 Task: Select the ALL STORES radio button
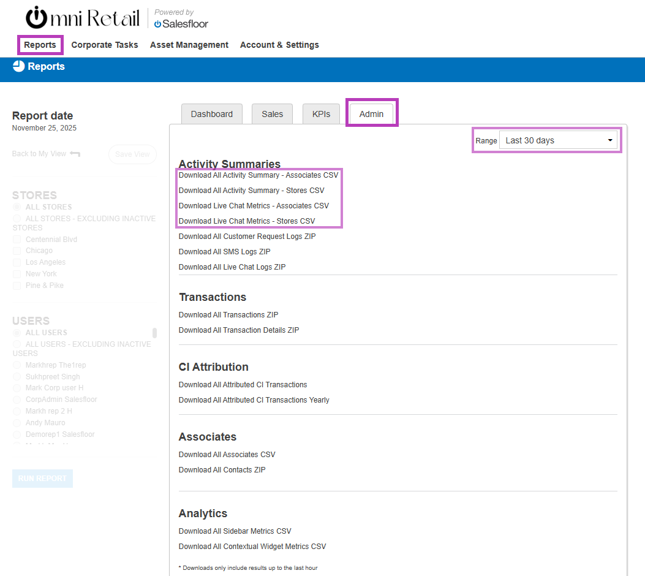[17, 207]
